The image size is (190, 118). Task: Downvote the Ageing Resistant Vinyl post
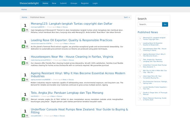(27, 79)
